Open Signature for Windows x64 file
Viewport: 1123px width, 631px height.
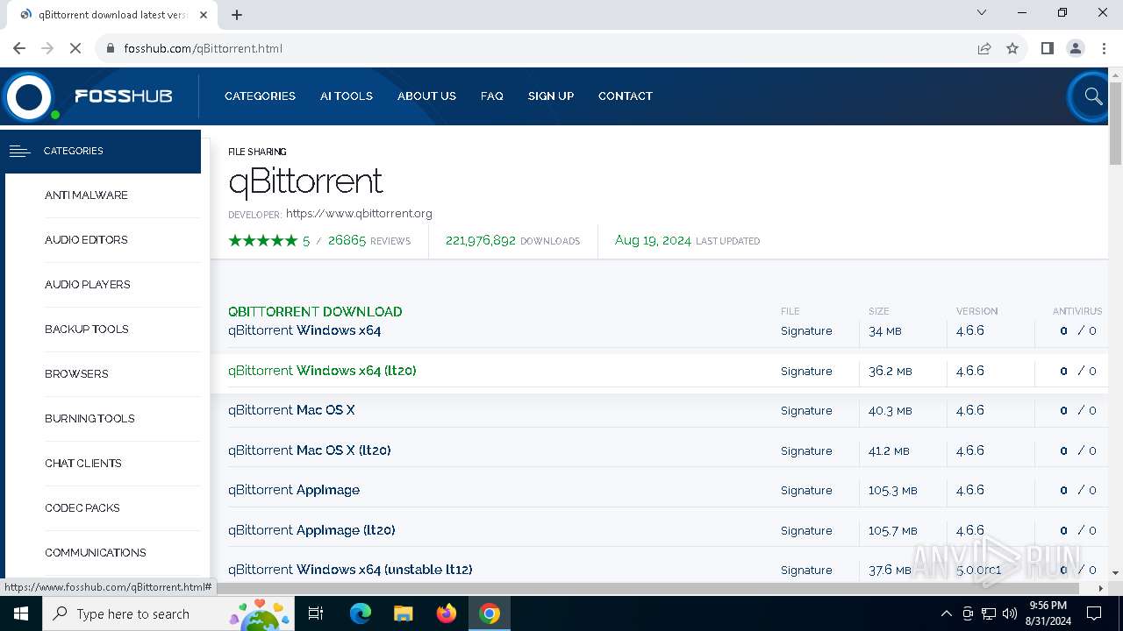[x=806, y=331]
